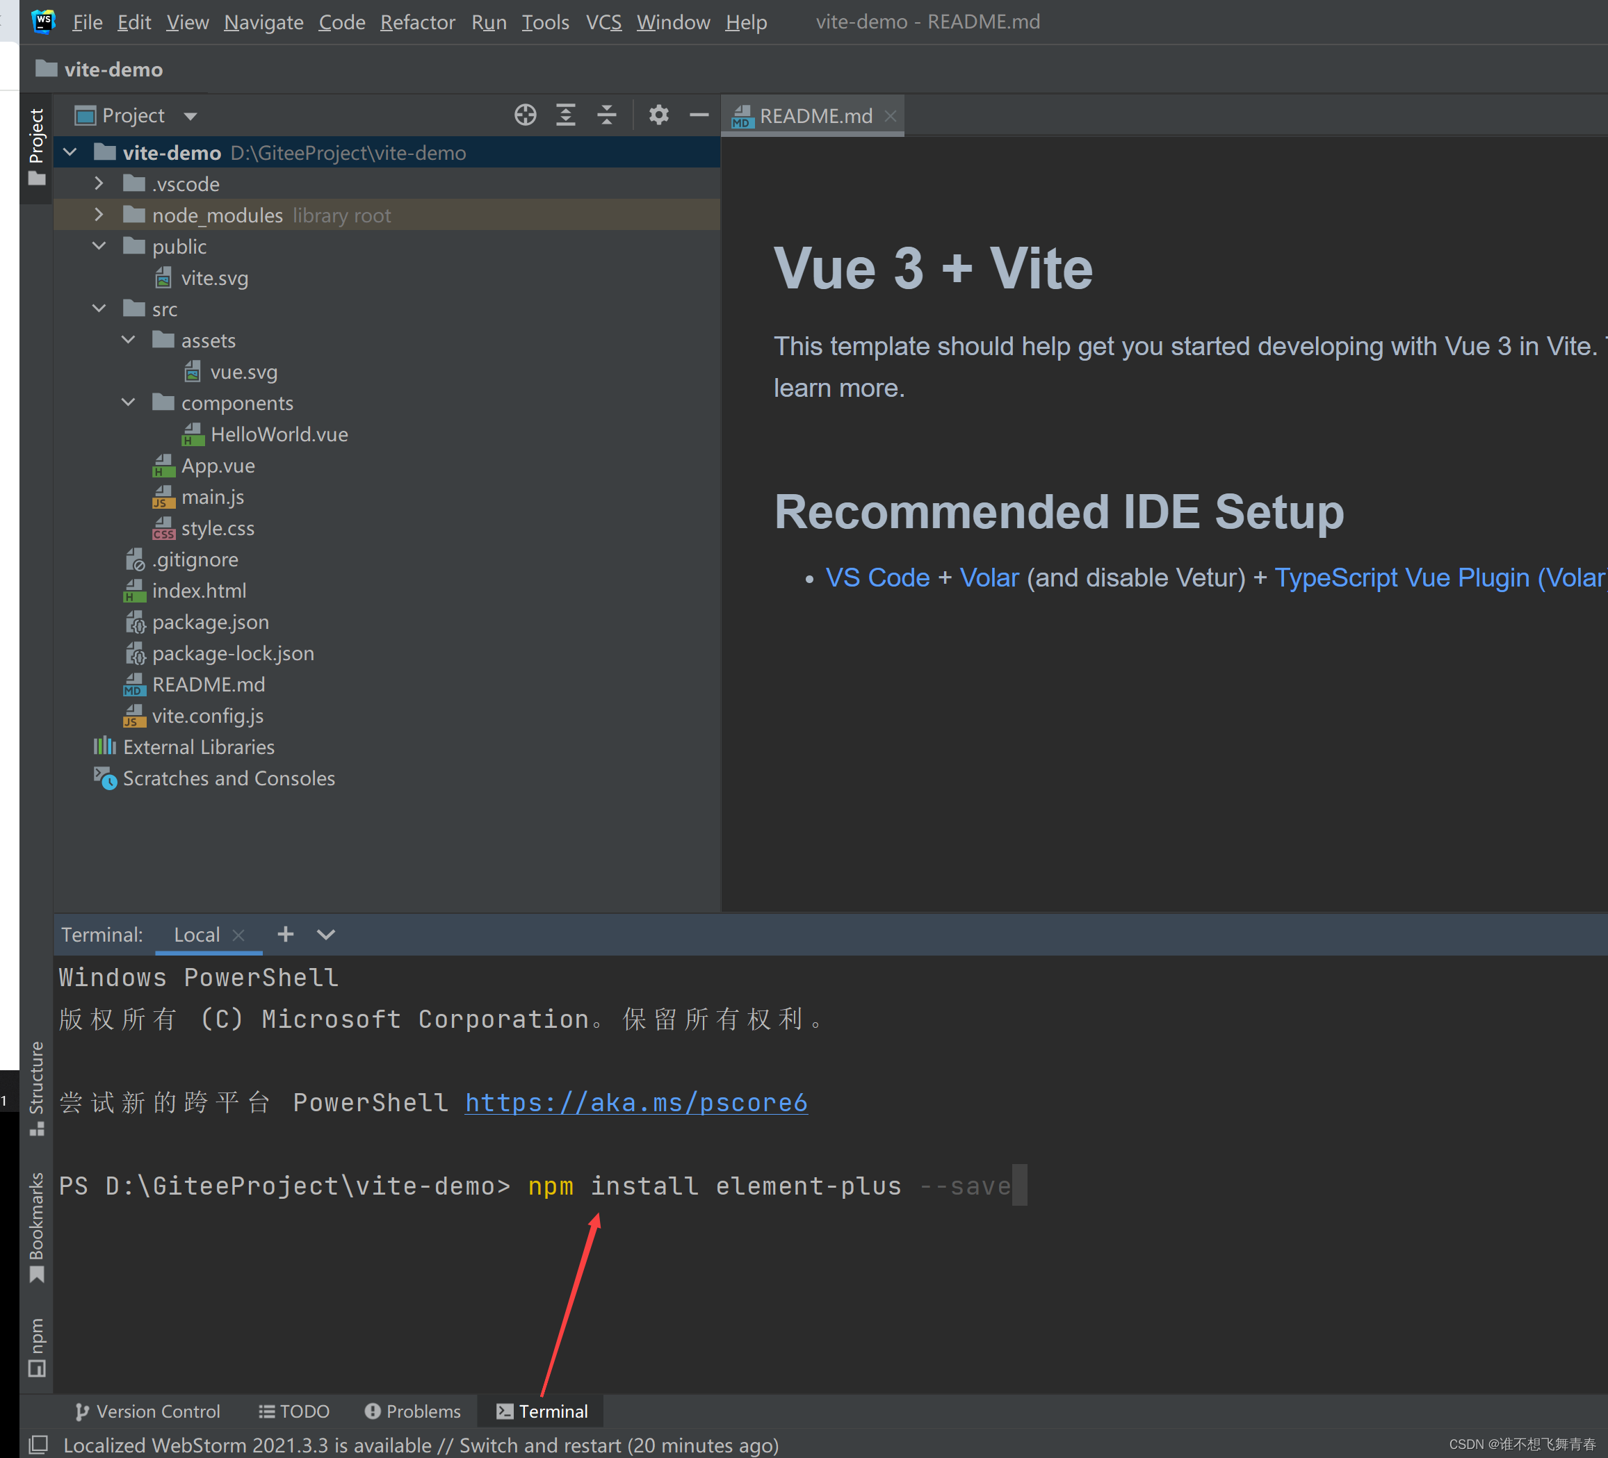Click the Expand All icon in Project panel
This screenshot has width=1608, height=1458.
click(x=565, y=115)
